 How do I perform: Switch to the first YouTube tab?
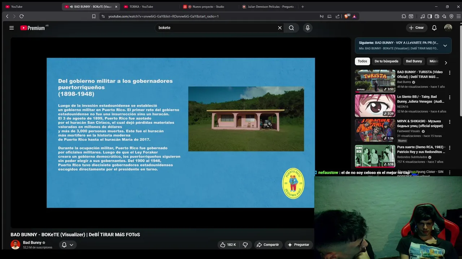click(x=31, y=6)
